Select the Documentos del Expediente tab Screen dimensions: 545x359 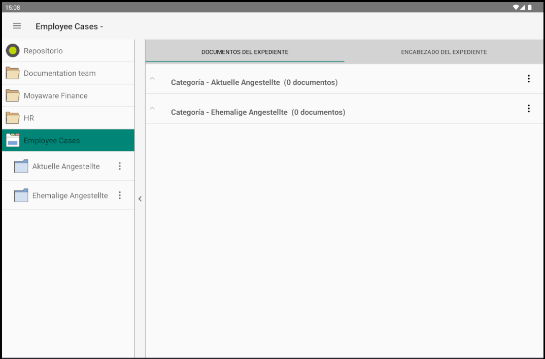245,52
